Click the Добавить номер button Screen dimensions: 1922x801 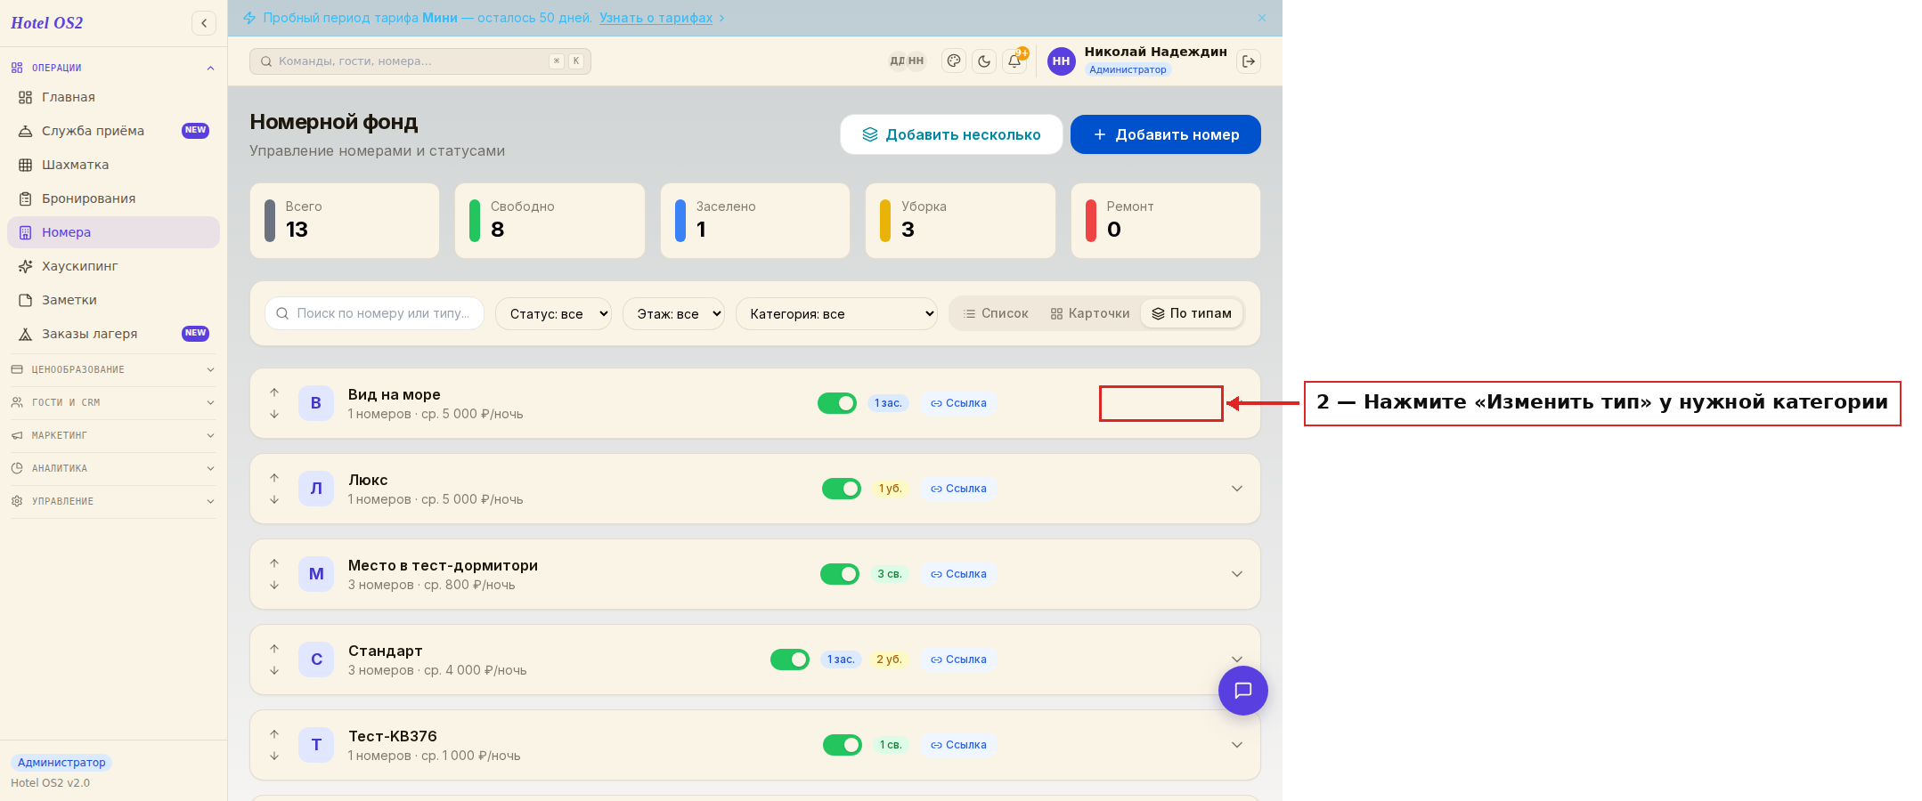point(1165,134)
